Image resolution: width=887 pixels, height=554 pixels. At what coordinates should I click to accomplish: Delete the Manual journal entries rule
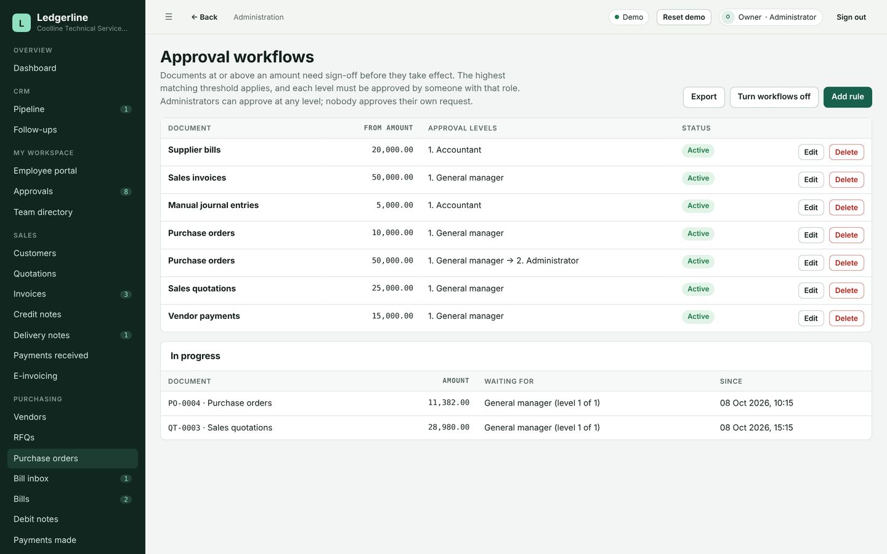coord(846,207)
